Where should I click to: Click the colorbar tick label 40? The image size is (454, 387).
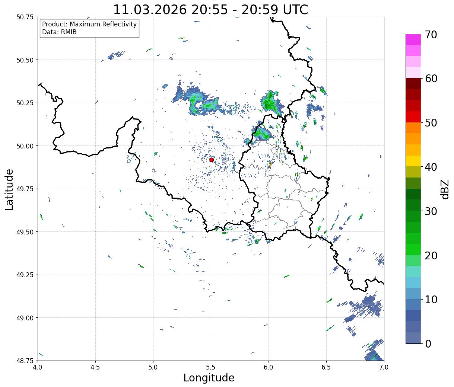tap(431, 167)
